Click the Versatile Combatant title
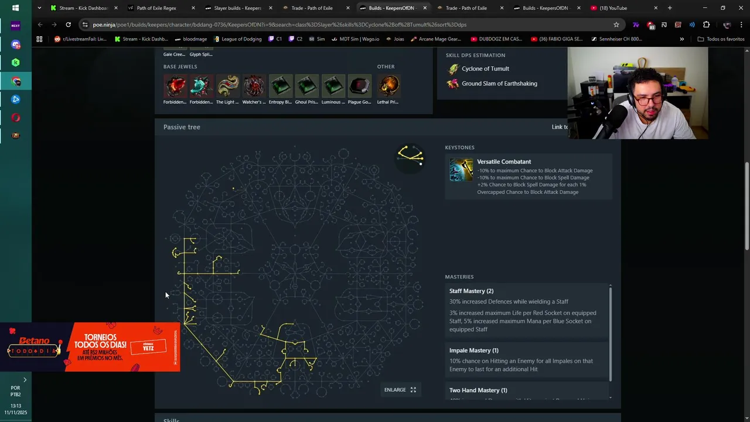The height and width of the screenshot is (422, 750). pos(504,162)
